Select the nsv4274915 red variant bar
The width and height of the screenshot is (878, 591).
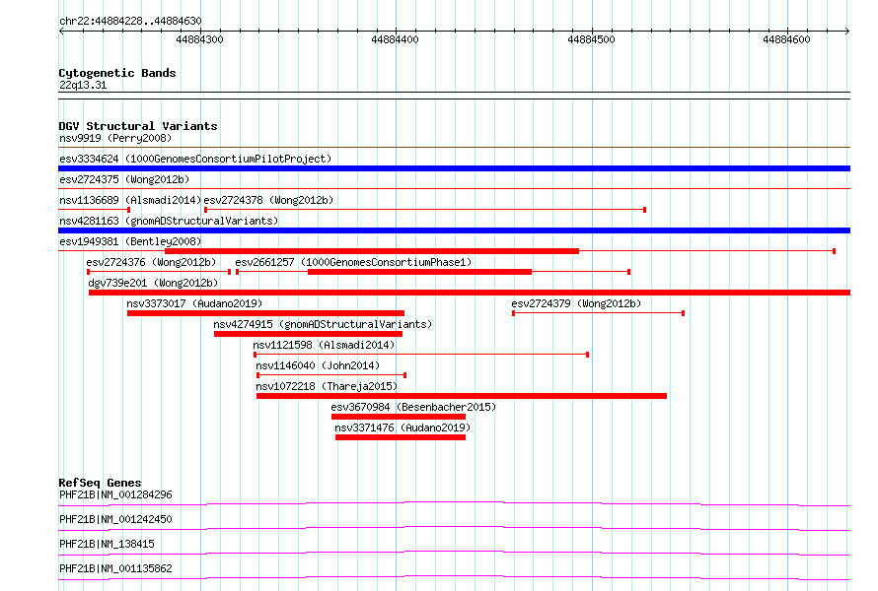pyautogui.click(x=308, y=334)
